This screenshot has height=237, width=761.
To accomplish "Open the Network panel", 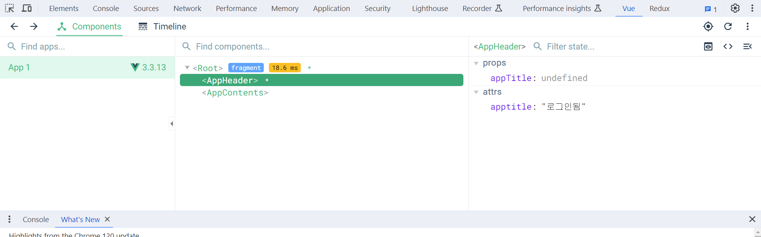I will point(187,8).
